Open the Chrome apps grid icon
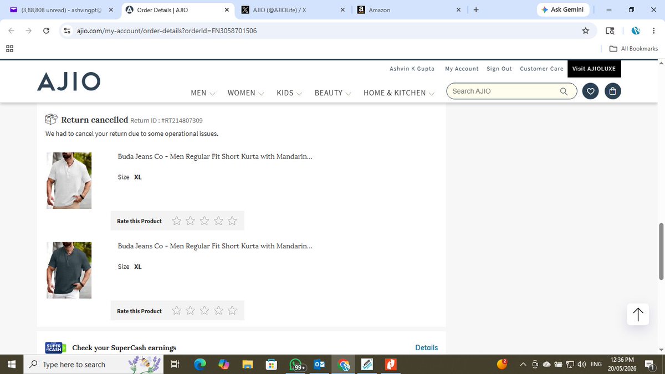 click(10, 49)
